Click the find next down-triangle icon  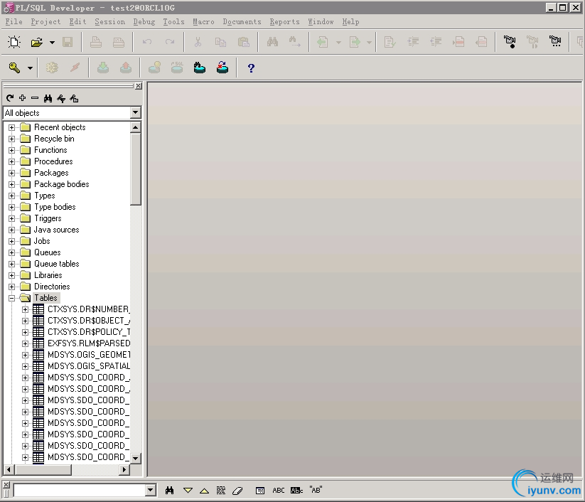pyautogui.click(x=188, y=491)
